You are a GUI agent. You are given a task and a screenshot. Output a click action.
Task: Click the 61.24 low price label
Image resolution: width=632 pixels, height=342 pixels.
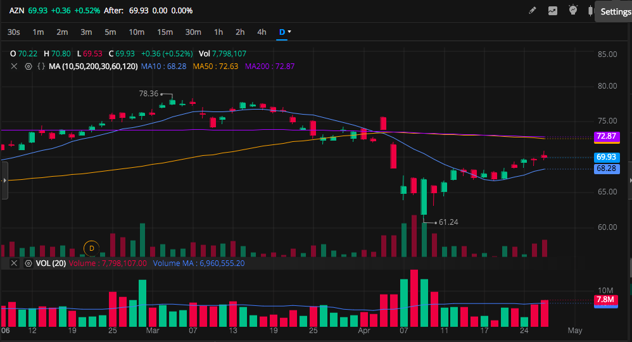[448, 222]
